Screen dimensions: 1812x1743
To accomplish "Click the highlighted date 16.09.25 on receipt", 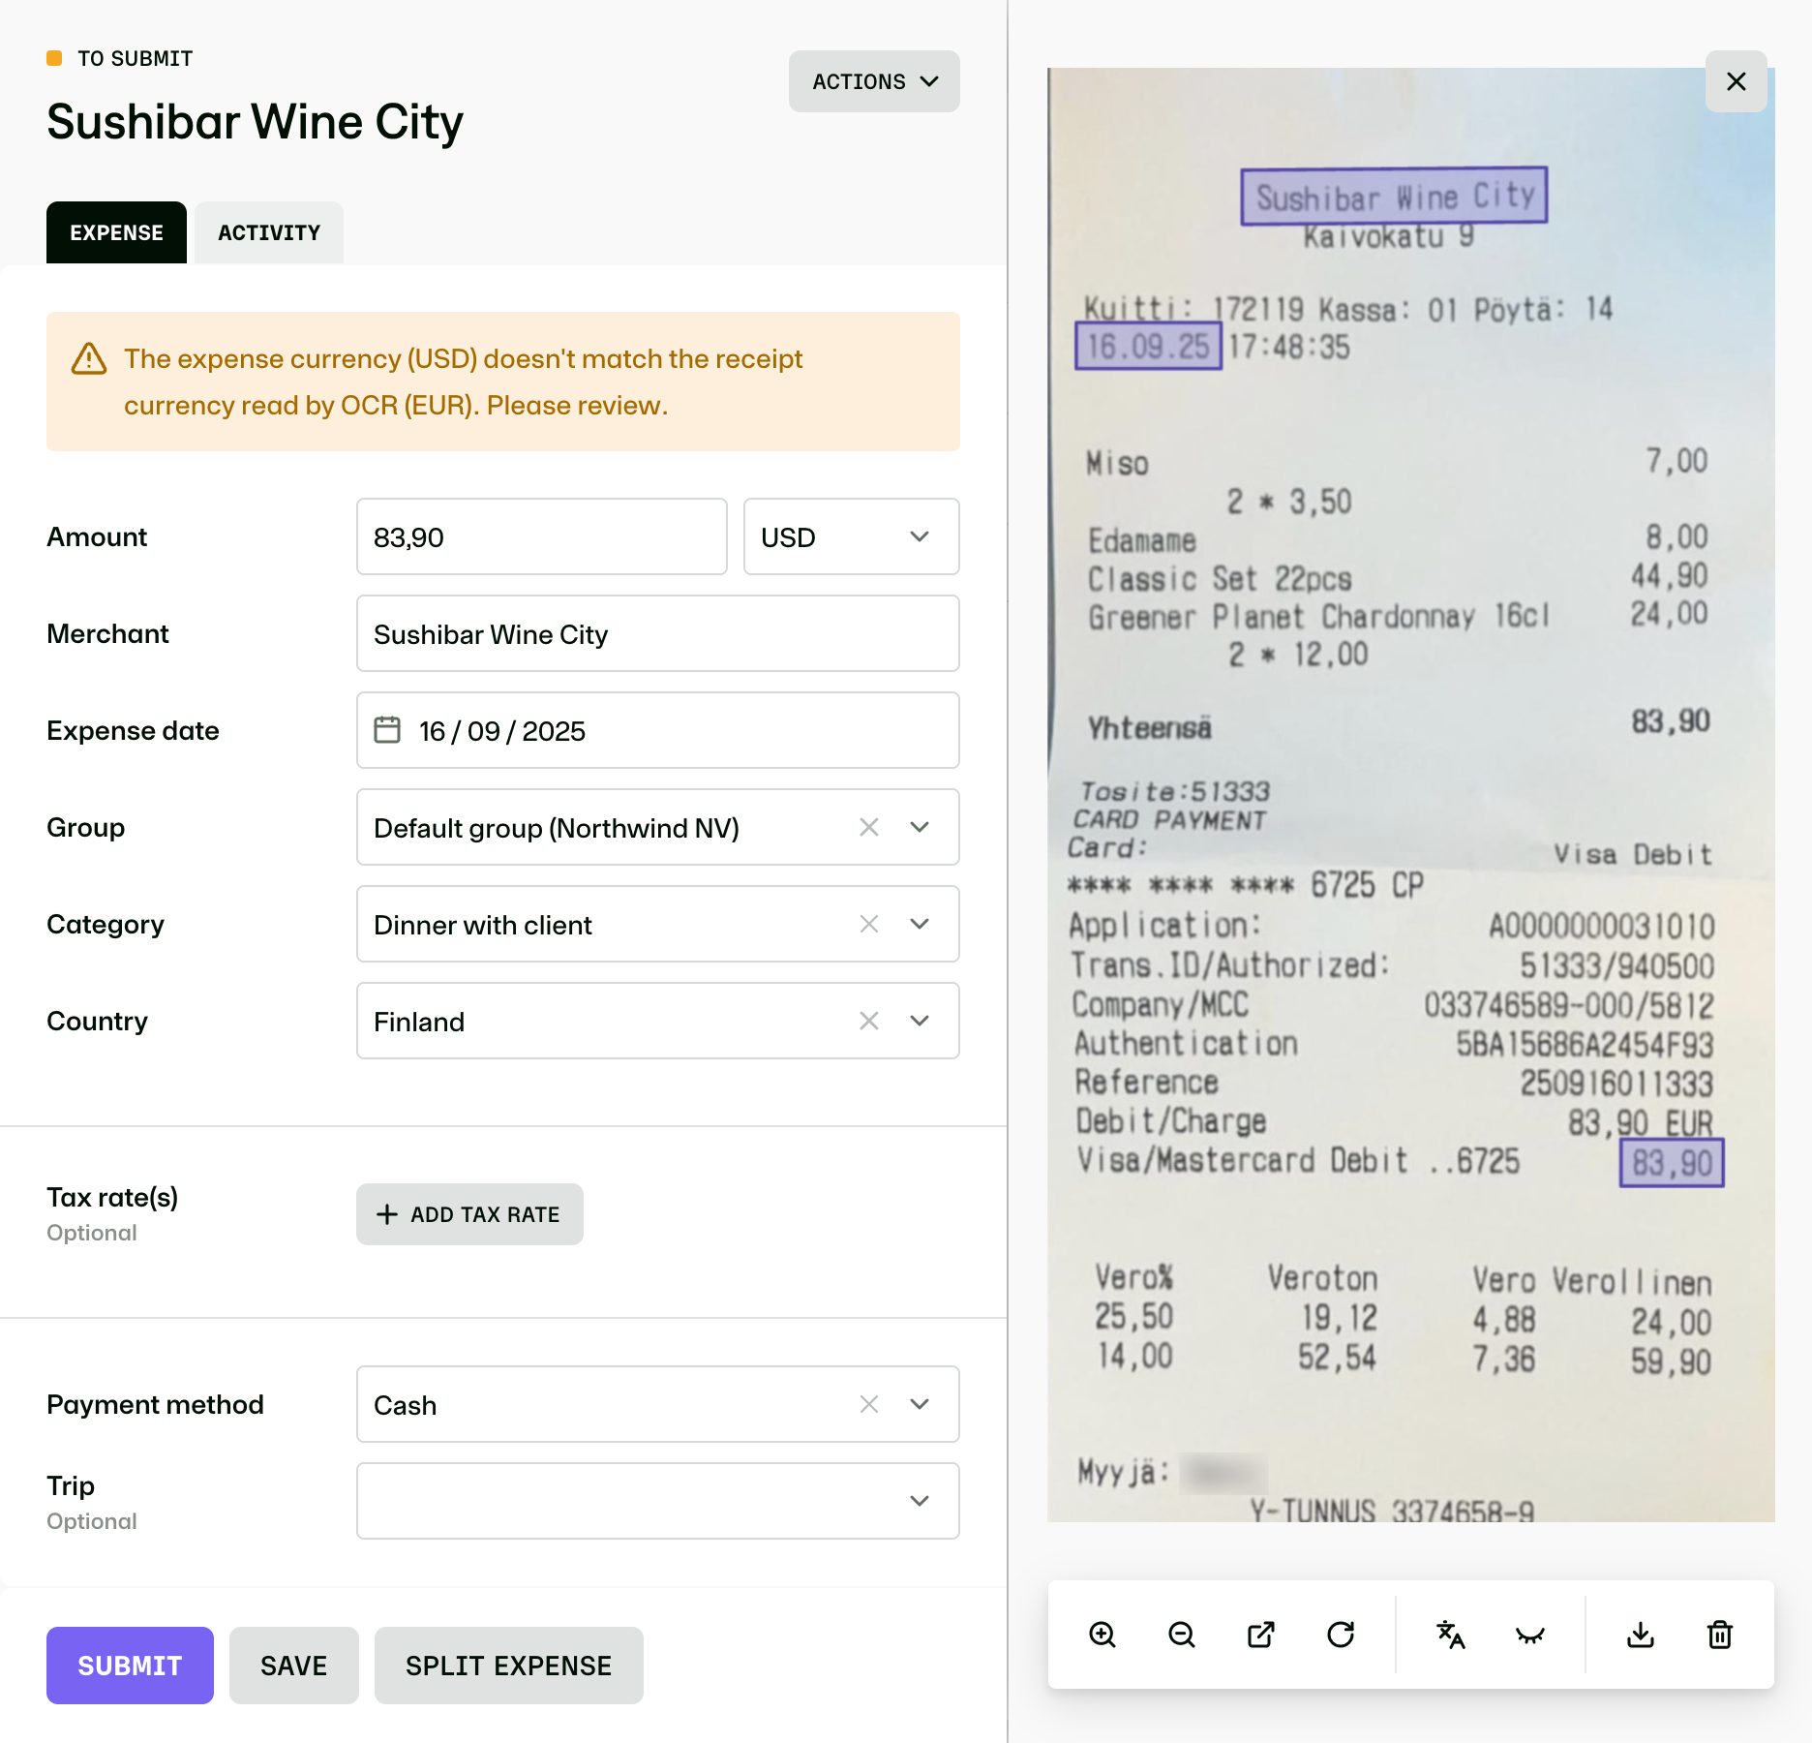I will pyautogui.click(x=1148, y=346).
